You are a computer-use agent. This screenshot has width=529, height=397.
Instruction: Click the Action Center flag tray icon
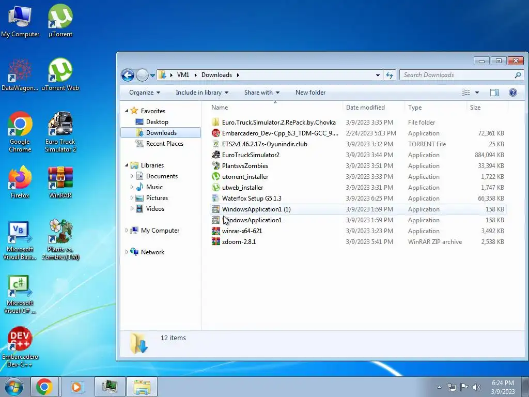[464, 387]
